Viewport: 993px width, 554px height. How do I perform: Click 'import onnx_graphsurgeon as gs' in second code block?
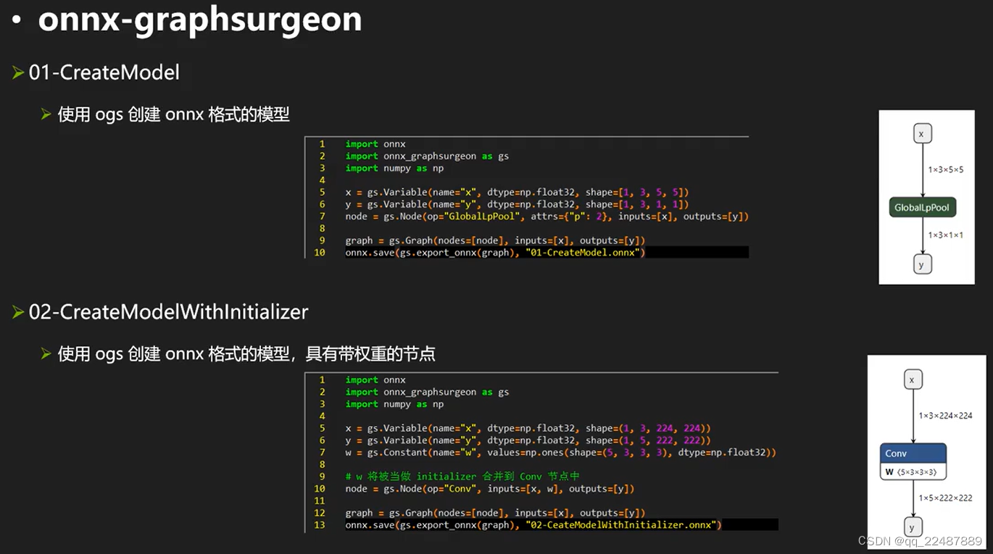click(427, 393)
